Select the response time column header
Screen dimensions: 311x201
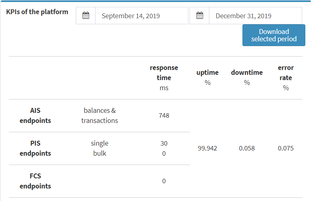pos(164,78)
